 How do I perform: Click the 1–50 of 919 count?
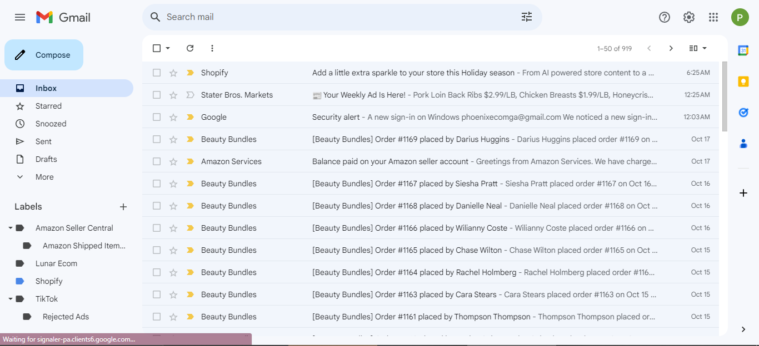(615, 48)
